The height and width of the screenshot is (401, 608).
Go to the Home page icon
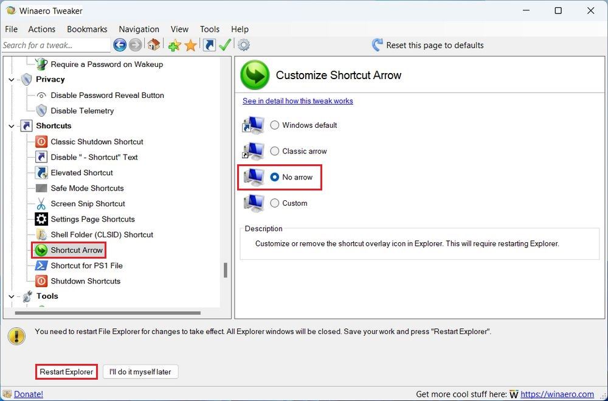coord(154,44)
